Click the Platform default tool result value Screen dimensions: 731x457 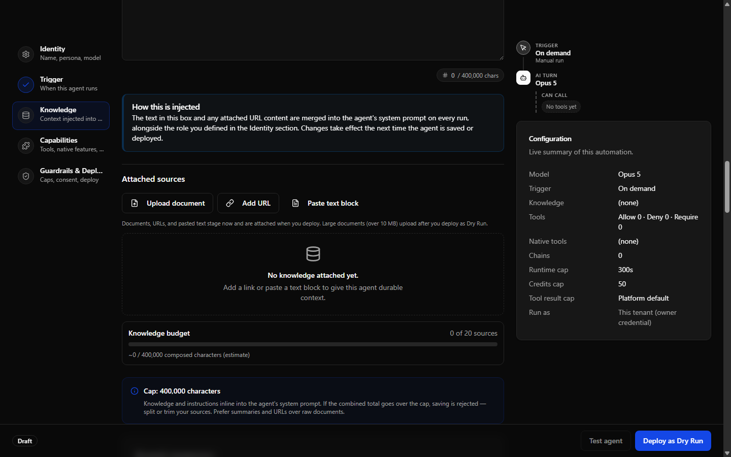[644, 298]
